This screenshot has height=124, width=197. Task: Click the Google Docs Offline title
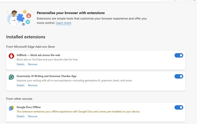[x=29, y=107]
